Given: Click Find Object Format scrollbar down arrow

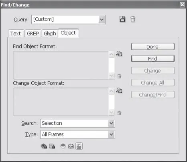Looking at the screenshot, I should click(x=111, y=76).
